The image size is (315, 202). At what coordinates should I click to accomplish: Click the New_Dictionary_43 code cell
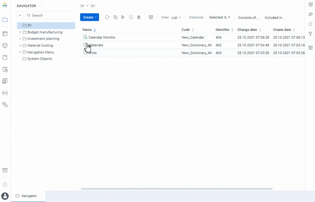coord(196,45)
